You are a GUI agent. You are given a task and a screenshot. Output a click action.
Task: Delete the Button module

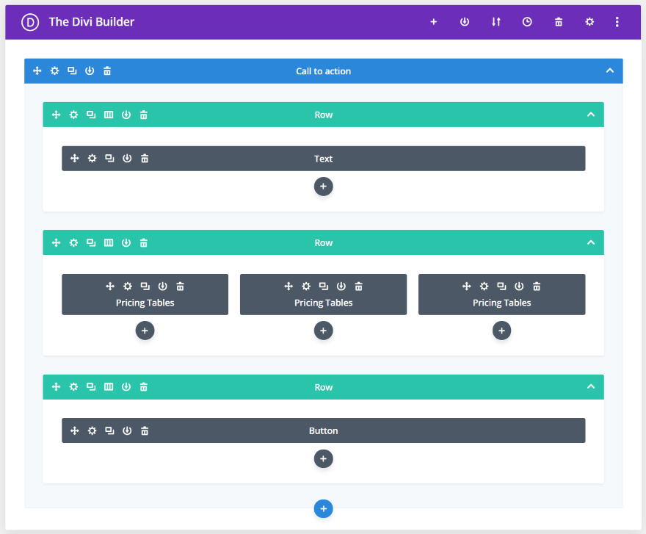[145, 431]
